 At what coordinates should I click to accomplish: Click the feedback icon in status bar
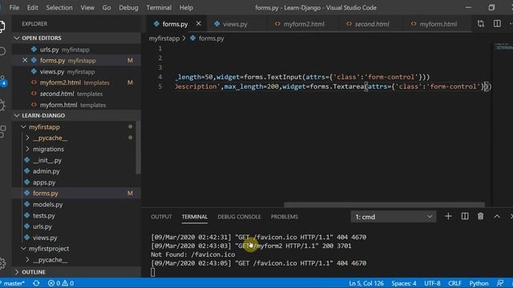click(x=500, y=283)
